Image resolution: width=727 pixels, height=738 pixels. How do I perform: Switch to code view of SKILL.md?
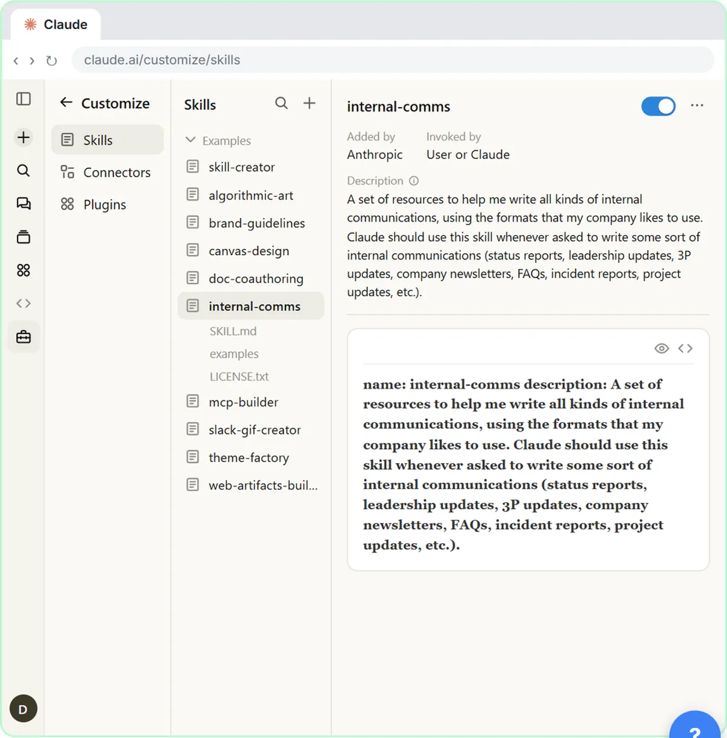[685, 348]
